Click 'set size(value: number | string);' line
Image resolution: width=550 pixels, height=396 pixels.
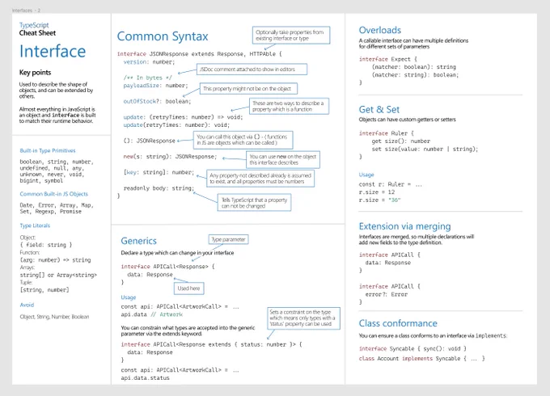coord(425,150)
